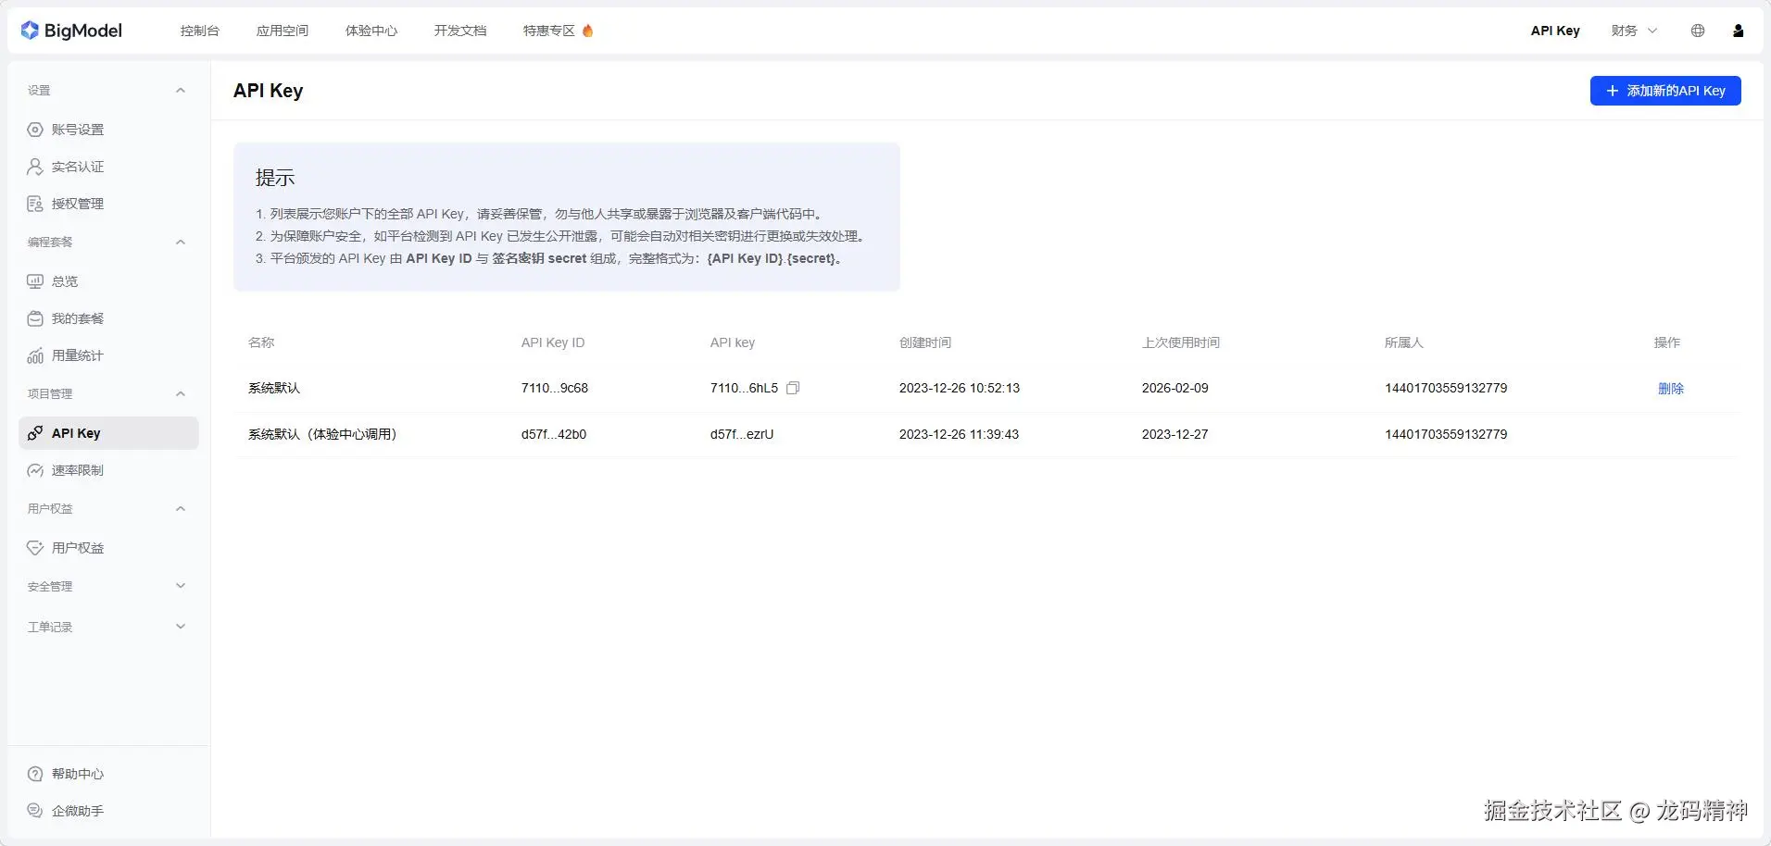Copy the 7110...6hL5 API key

tap(793, 388)
